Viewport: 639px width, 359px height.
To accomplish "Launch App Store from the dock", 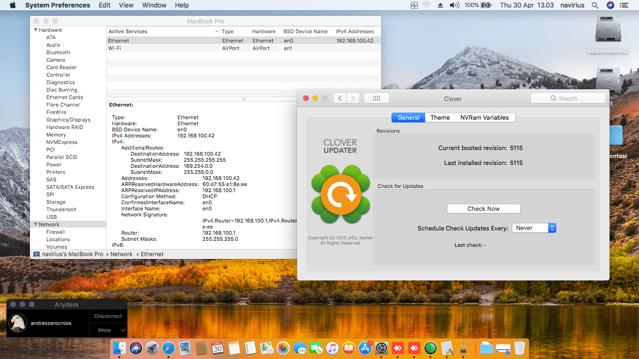I will pos(364,348).
